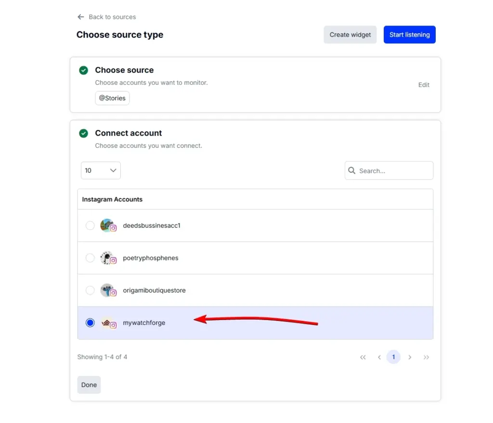Click the Instagram Accounts header
This screenshot has width=493, height=423.
point(112,199)
